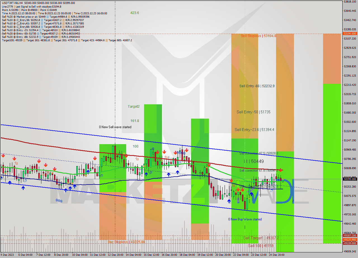Click the 53818.150 price axis value

[350, 2]
